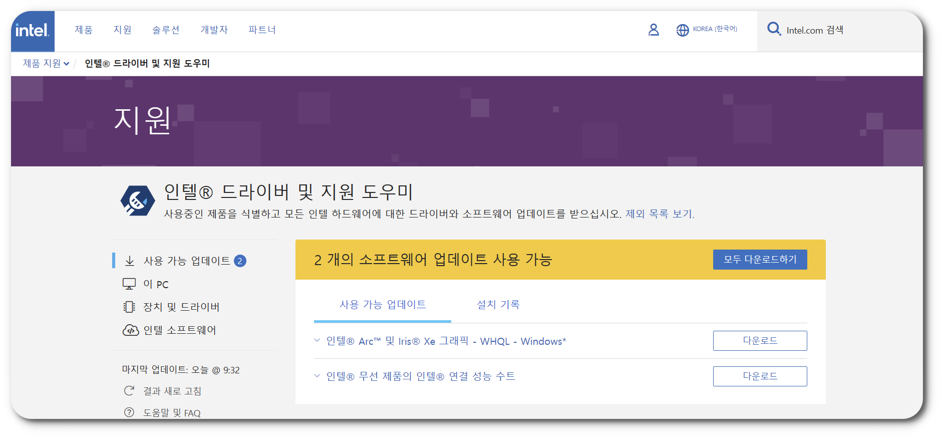Viewport: 941px width, 437px height.
Task: Click the update count badge 2
Action: (x=240, y=261)
